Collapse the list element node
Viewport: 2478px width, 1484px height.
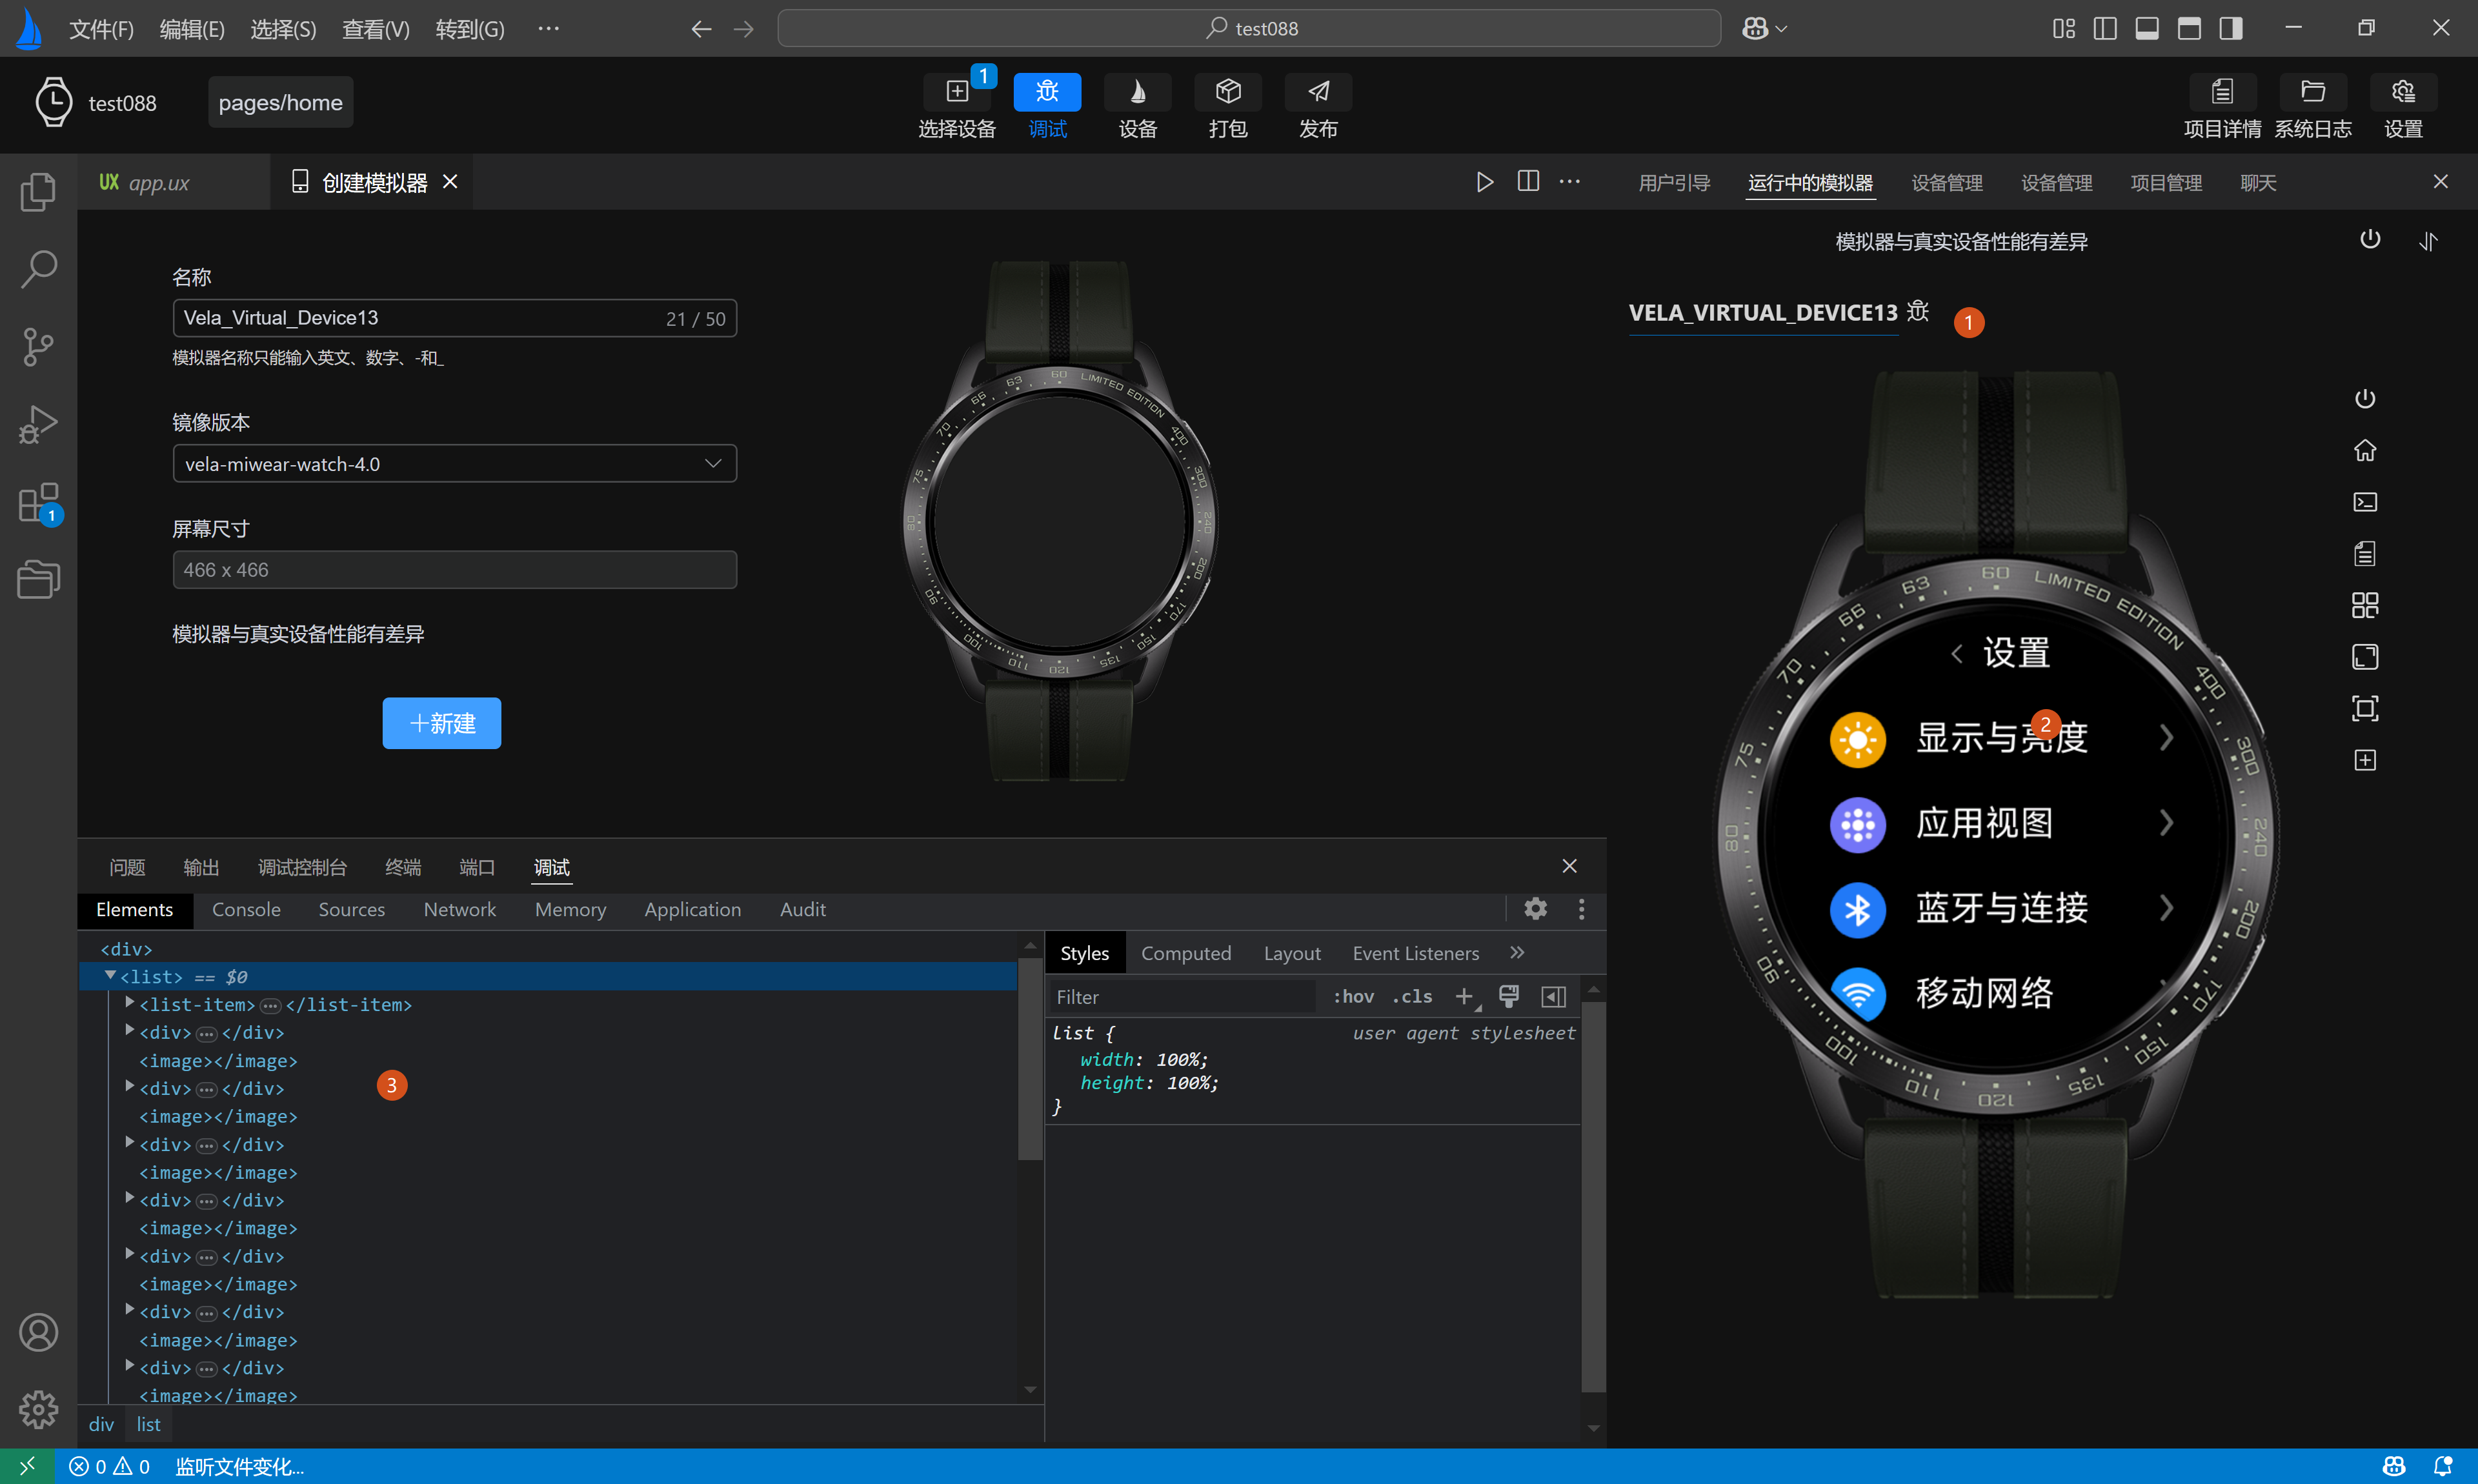[110, 975]
